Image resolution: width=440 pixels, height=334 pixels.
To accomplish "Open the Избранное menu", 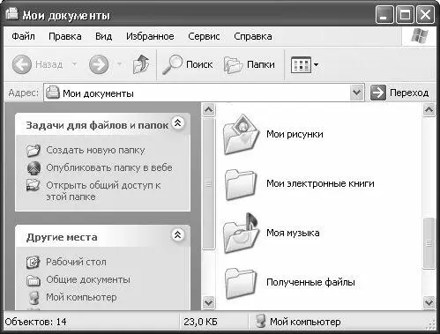I will tap(150, 36).
